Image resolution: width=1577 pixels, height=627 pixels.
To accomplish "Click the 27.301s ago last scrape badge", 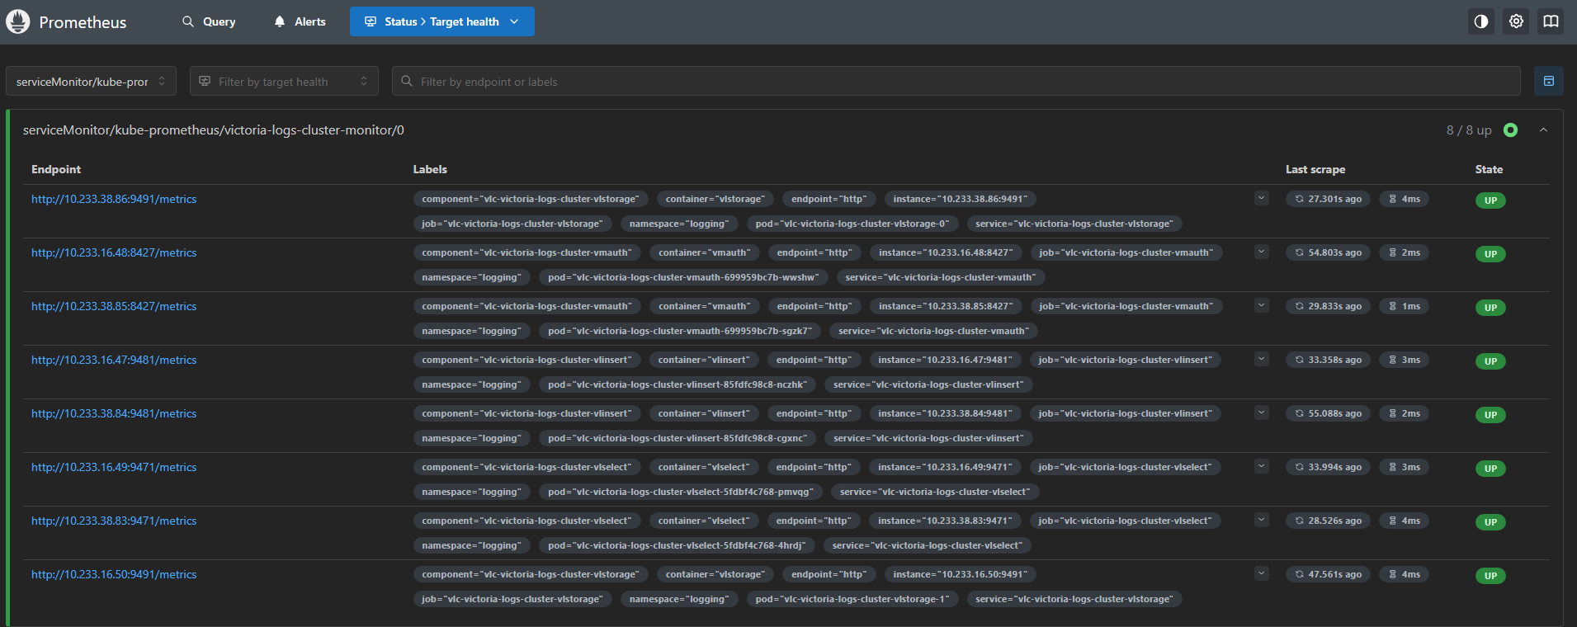I will (x=1328, y=199).
